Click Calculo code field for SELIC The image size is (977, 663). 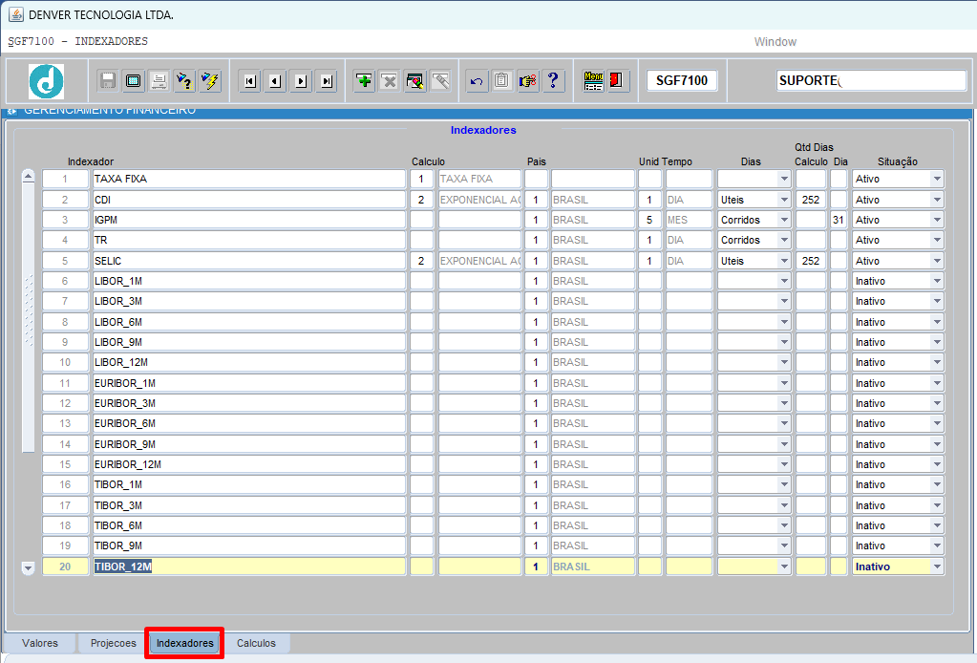pos(421,261)
